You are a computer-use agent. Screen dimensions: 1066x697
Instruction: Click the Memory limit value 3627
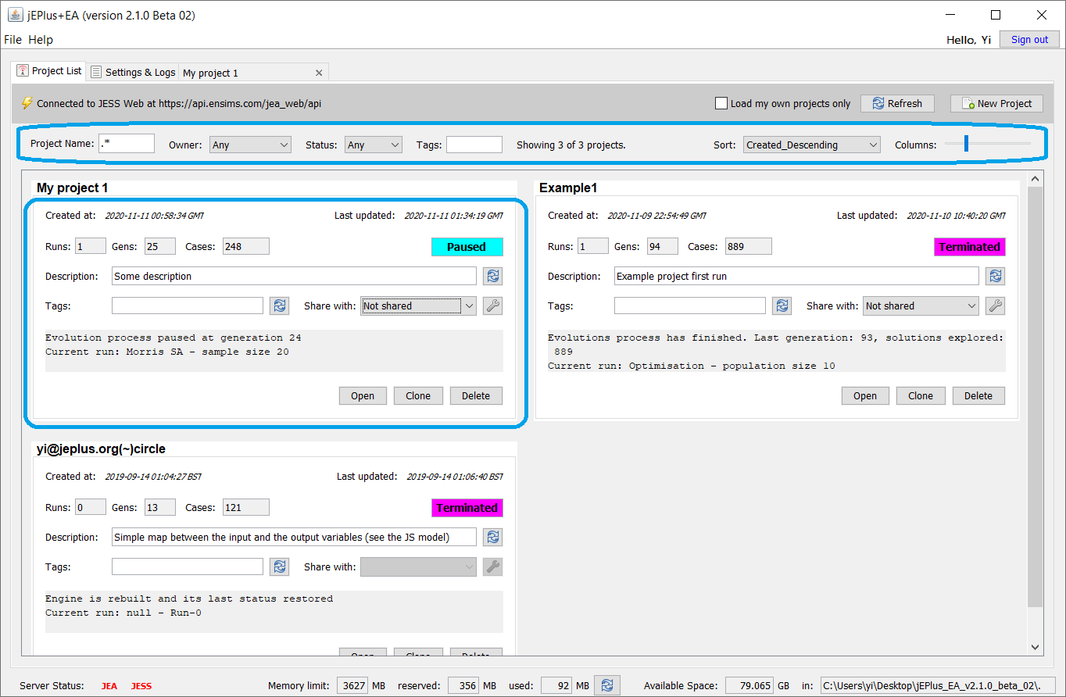click(352, 685)
